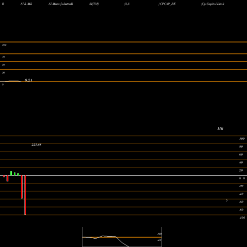Click the second-tallest red MR bar
This screenshot has width=247, height=247.
(22, 187)
